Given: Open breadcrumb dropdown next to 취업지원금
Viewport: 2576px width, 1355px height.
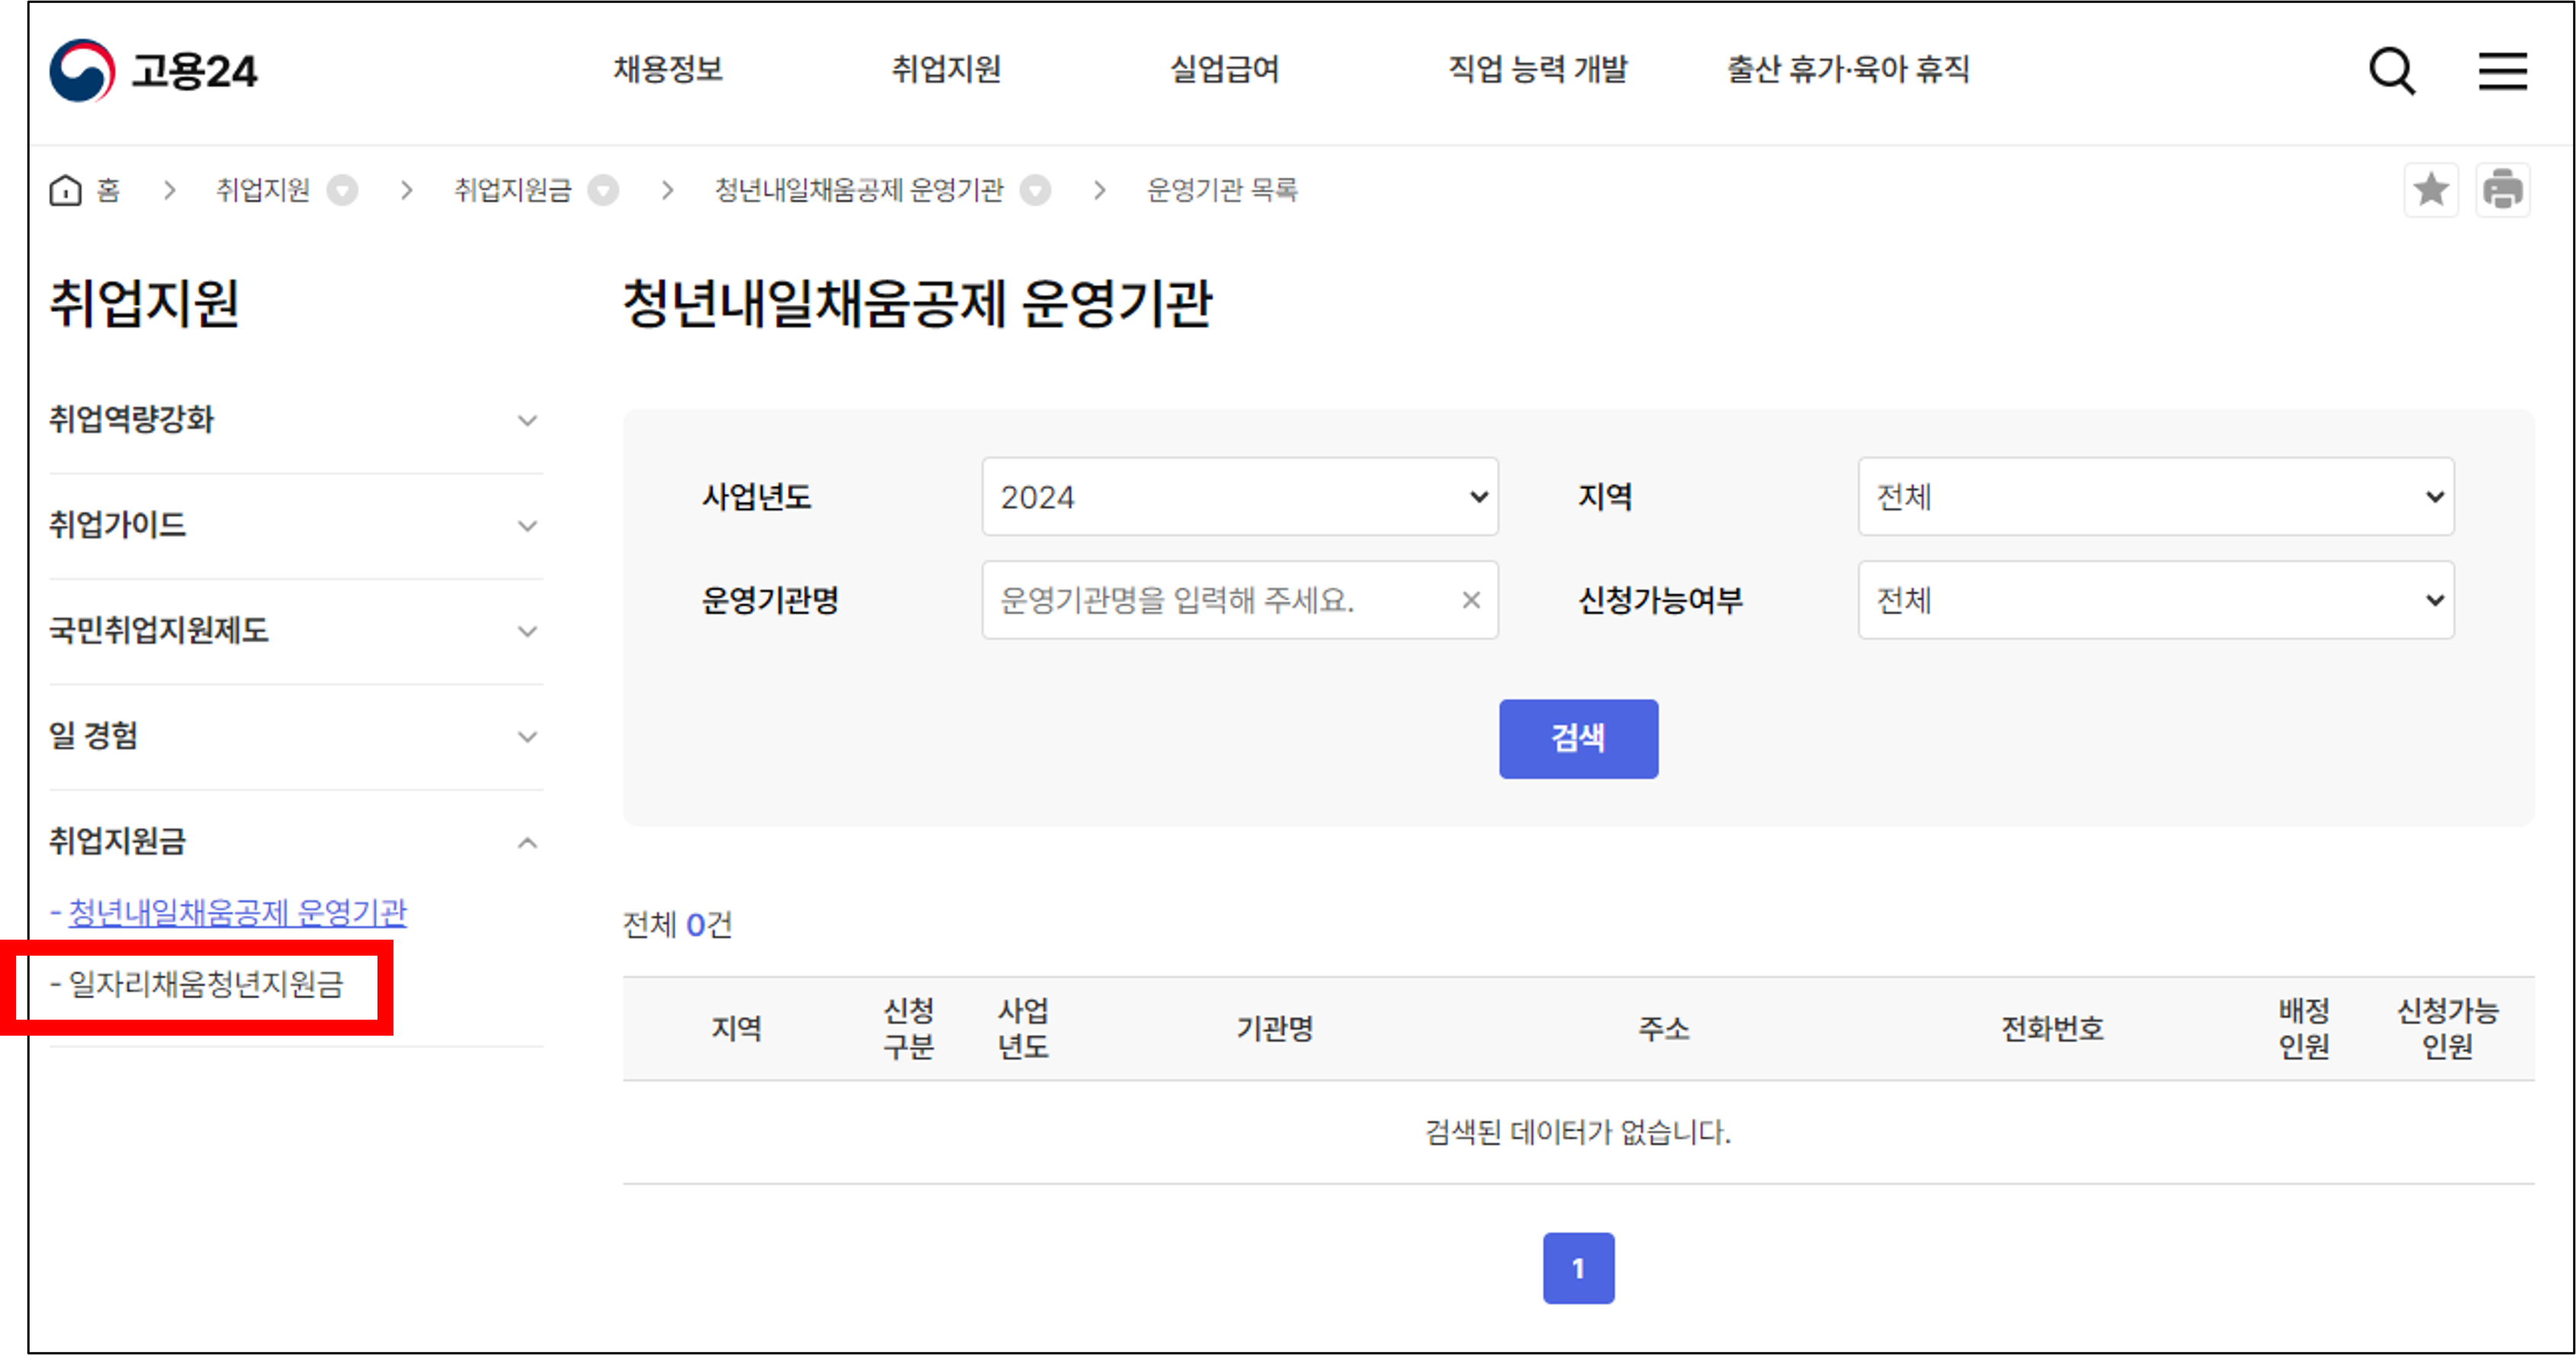Looking at the screenshot, I should [603, 190].
